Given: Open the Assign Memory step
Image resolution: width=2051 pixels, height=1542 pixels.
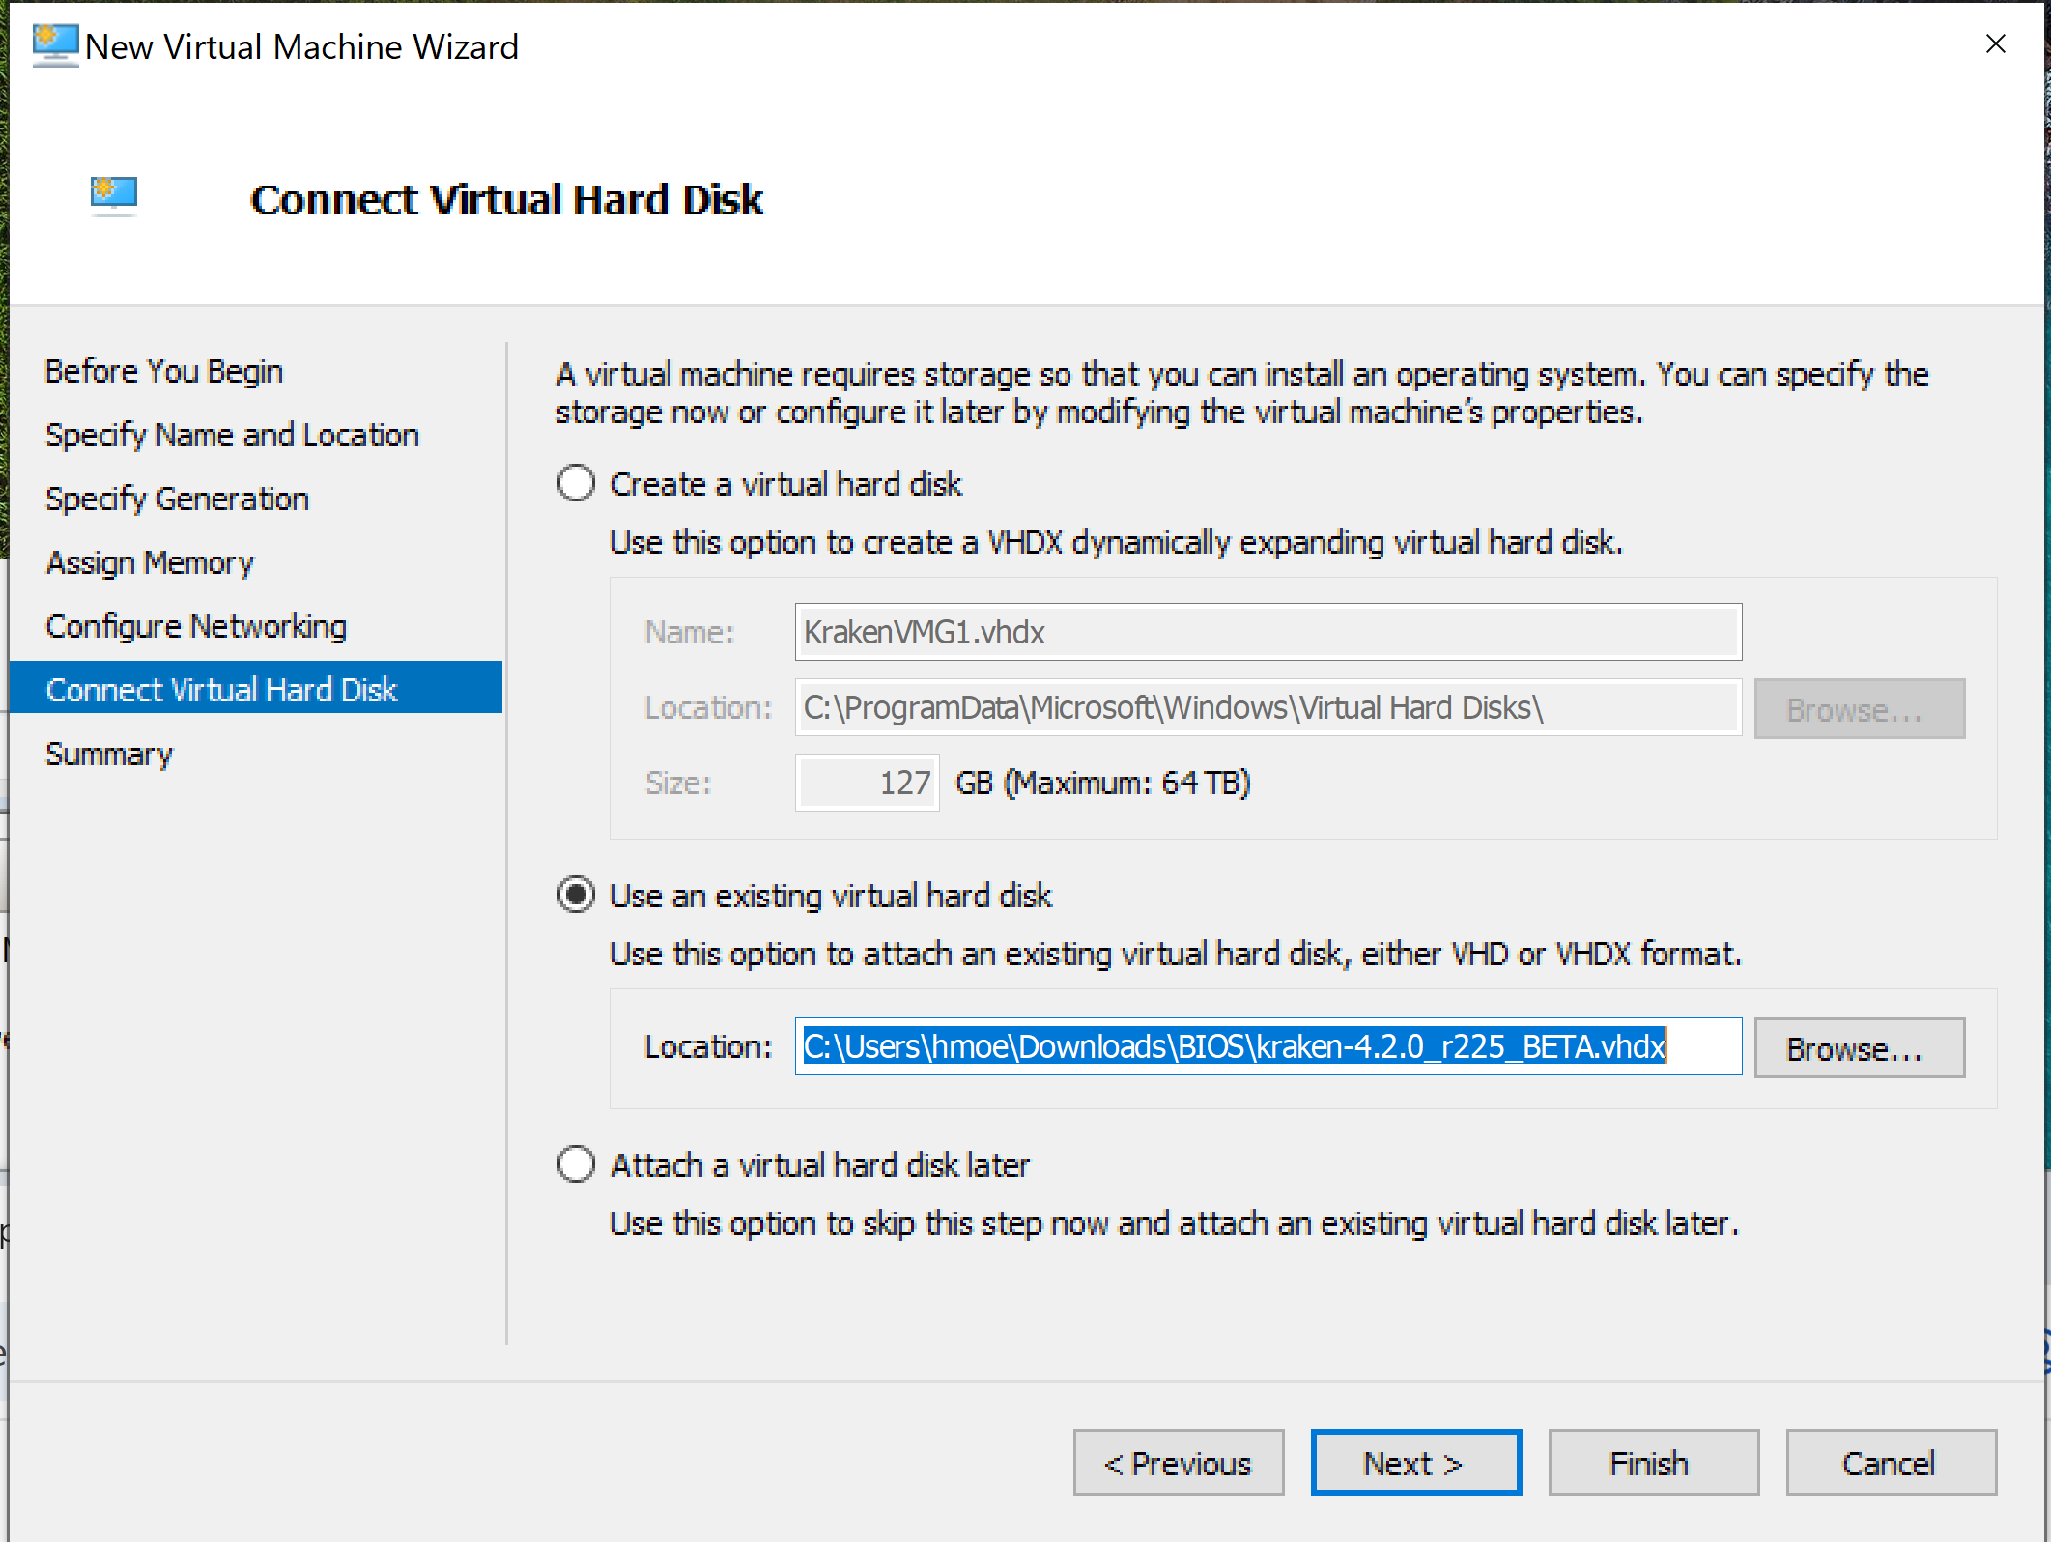Looking at the screenshot, I should (x=150, y=562).
